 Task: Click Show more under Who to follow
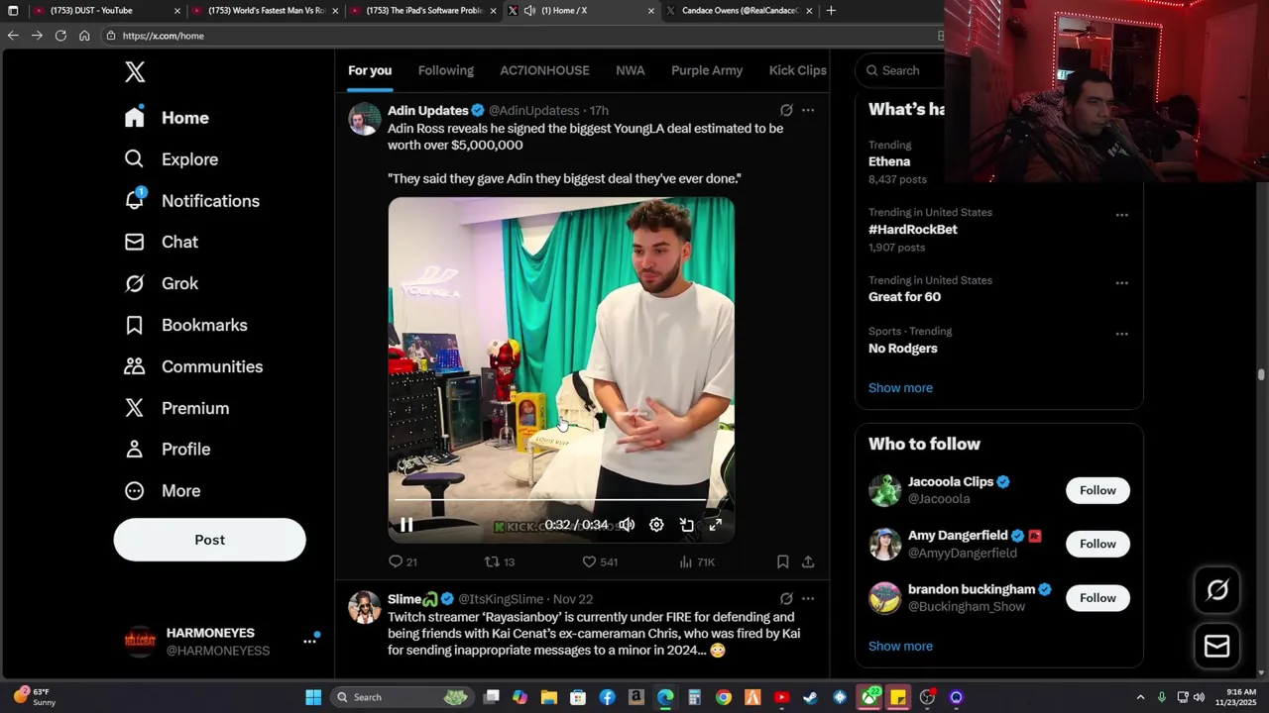[x=900, y=646]
